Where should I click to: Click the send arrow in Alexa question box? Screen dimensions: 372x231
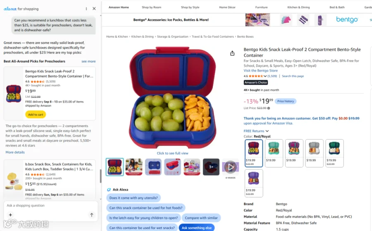(x=92, y=215)
